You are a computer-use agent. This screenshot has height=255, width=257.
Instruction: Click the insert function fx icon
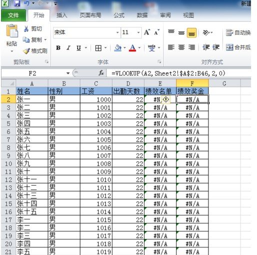(101, 73)
